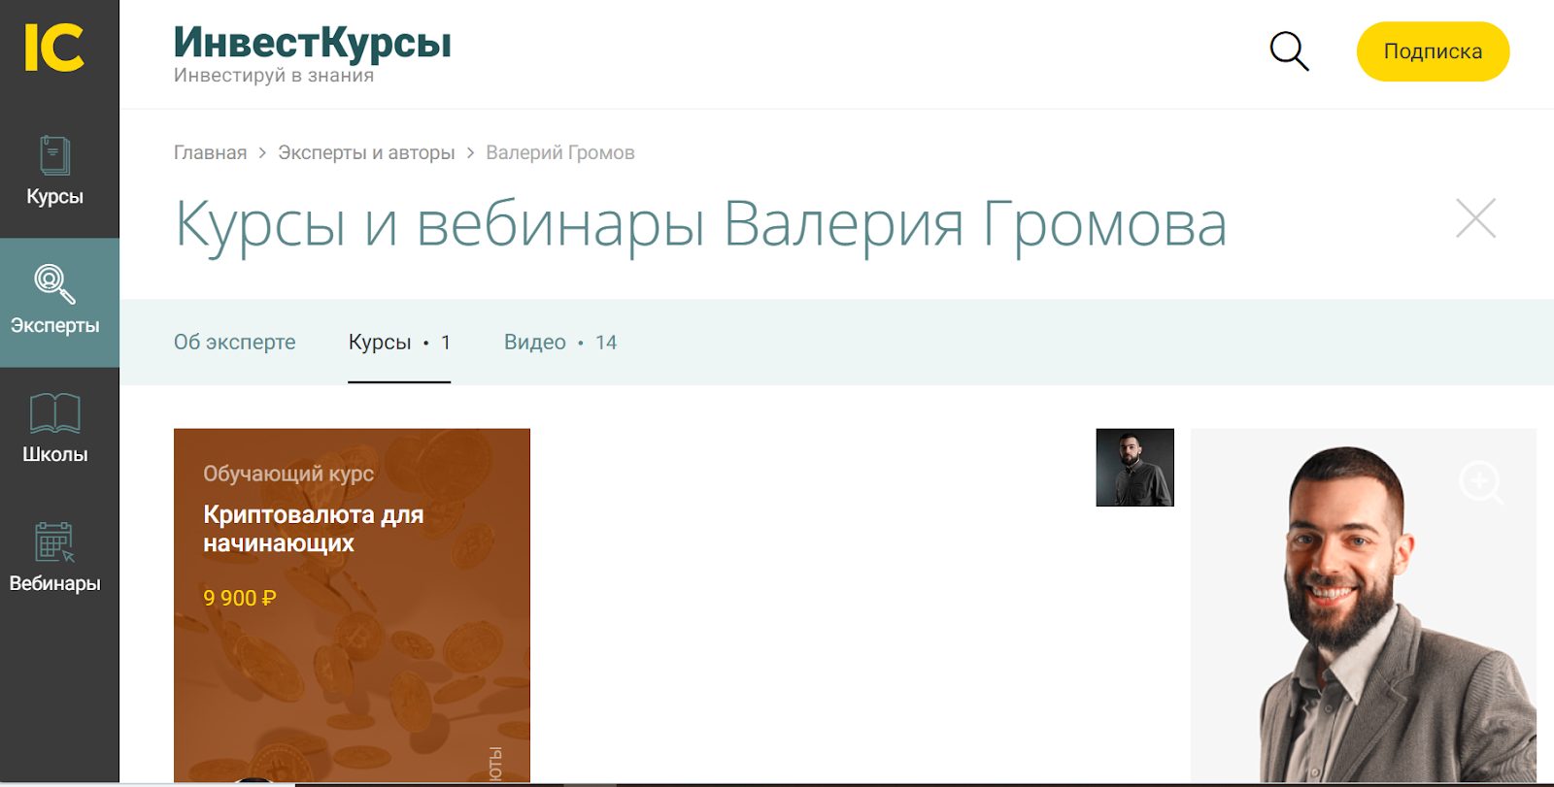Close the expert page with X icon
This screenshot has height=787, width=1554.
pos(1475,218)
